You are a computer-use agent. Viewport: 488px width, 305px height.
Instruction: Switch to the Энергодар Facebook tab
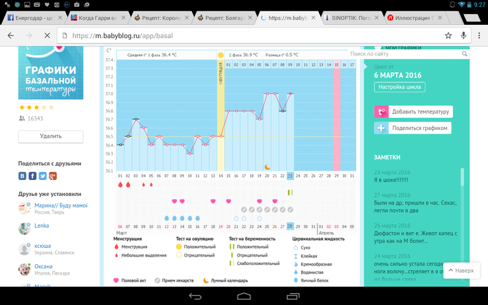(x=32, y=18)
